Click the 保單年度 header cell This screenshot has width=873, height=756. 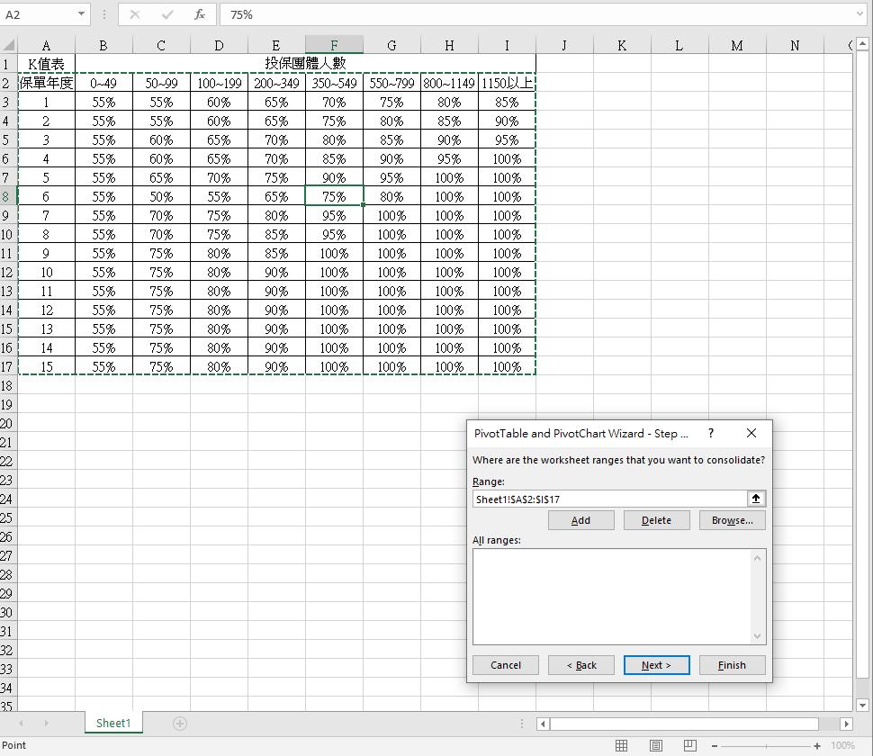click(x=46, y=83)
